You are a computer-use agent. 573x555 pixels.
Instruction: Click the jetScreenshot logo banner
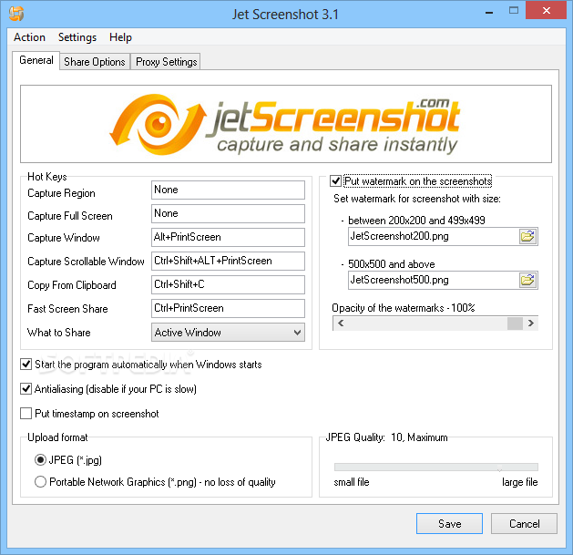coord(286,124)
